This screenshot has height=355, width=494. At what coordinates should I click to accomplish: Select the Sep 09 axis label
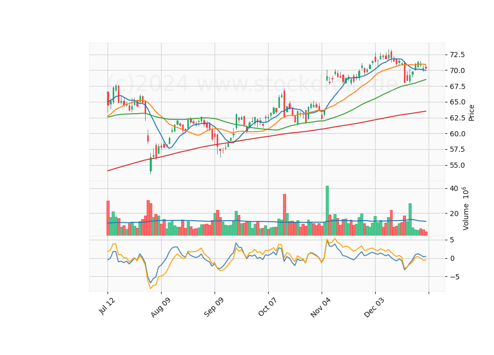pyautogui.click(x=214, y=307)
